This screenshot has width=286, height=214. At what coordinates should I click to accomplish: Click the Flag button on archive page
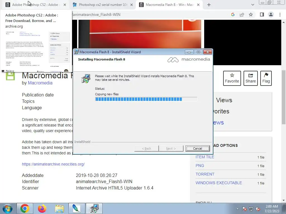(x=266, y=78)
